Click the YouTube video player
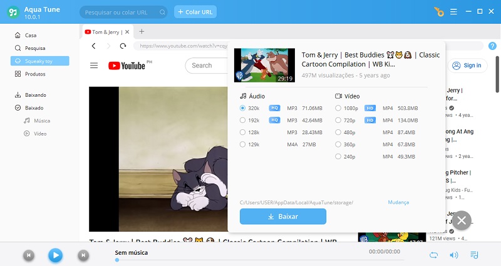501x266 pixels. pyautogui.click(x=158, y=159)
